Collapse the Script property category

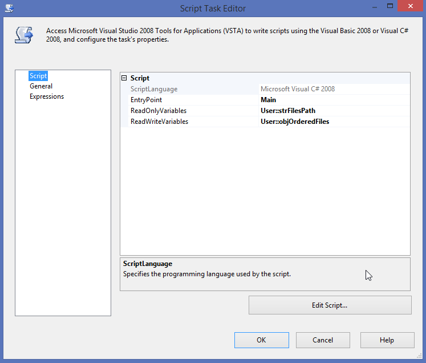[125, 78]
